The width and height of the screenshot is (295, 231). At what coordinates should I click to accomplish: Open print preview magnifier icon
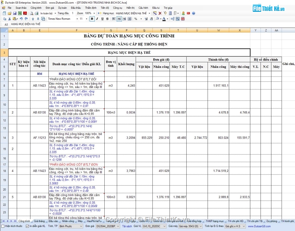click(x=32, y=13)
